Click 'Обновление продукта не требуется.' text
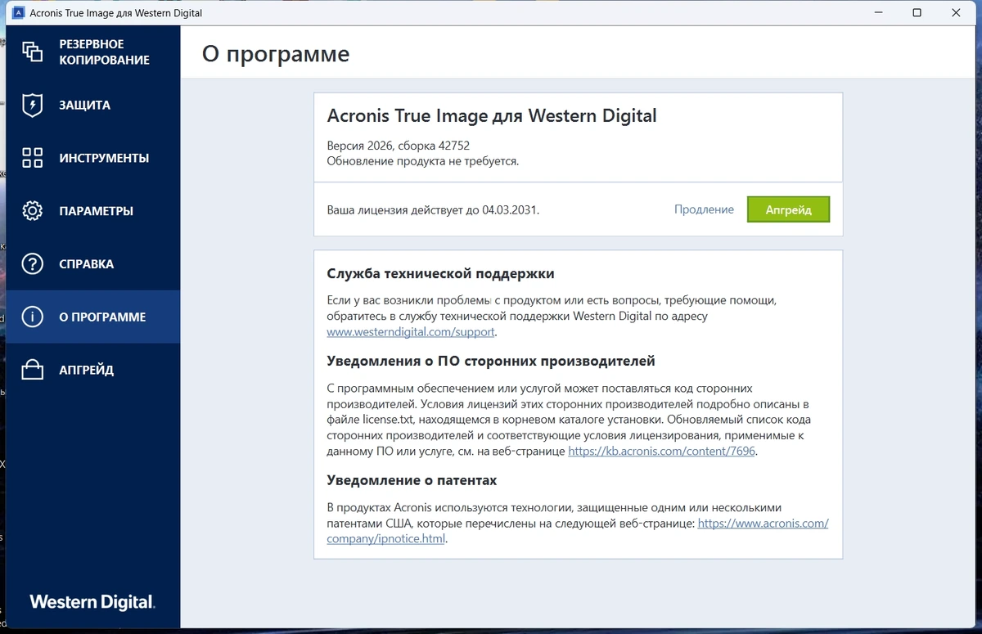The width and height of the screenshot is (982, 634). [x=423, y=161]
